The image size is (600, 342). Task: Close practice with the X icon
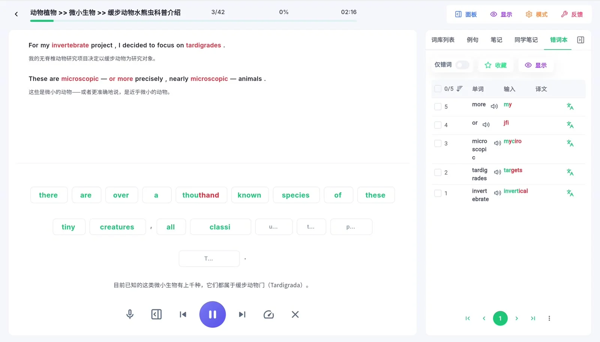(x=295, y=314)
